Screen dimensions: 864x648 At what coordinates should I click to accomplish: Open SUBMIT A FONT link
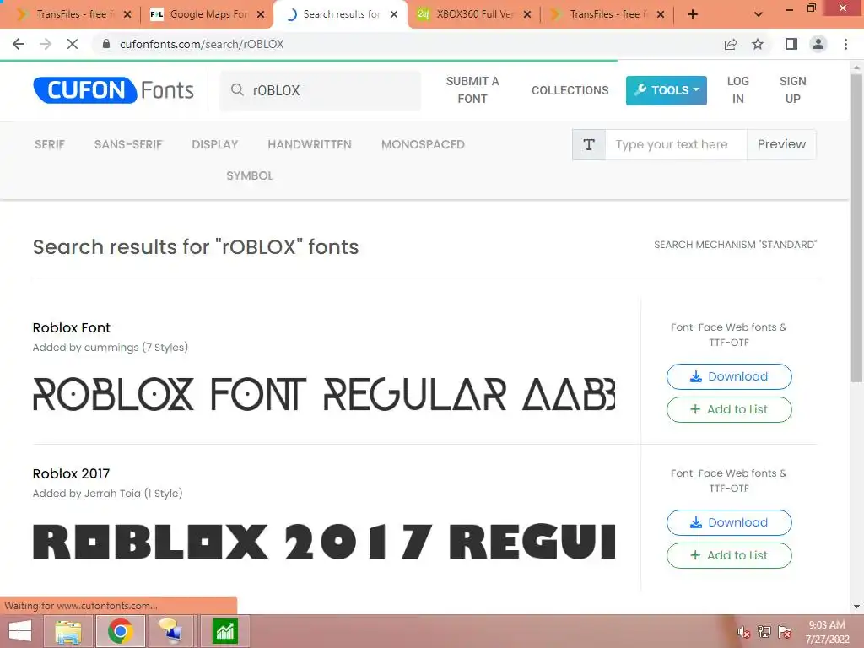click(472, 89)
